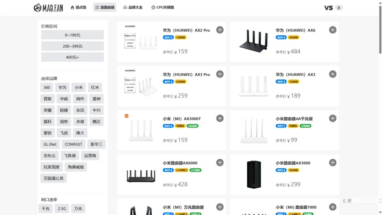Viewport: 382px width, 215px height.
Task: Choose the 海康威视 brand tag
Action: tap(76, 167)
